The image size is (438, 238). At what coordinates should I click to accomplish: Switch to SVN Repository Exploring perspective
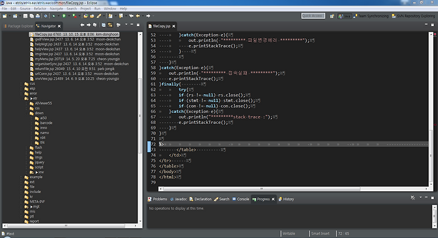414,16
